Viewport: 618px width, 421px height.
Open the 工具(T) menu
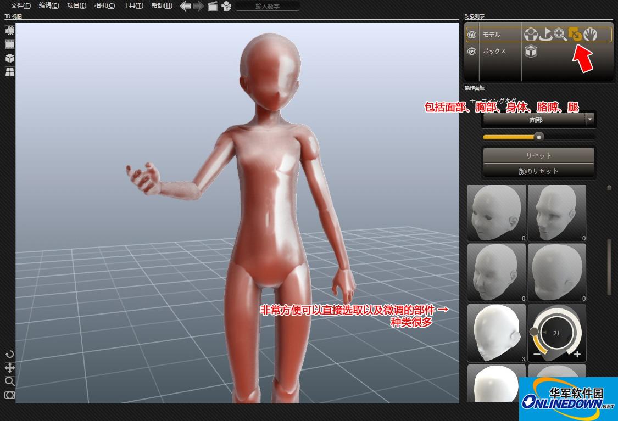coord(133,6)
